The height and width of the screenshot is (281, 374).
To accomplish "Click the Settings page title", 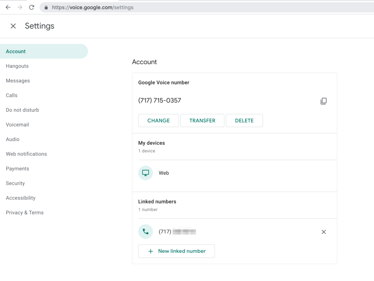I will coord(39,26).
